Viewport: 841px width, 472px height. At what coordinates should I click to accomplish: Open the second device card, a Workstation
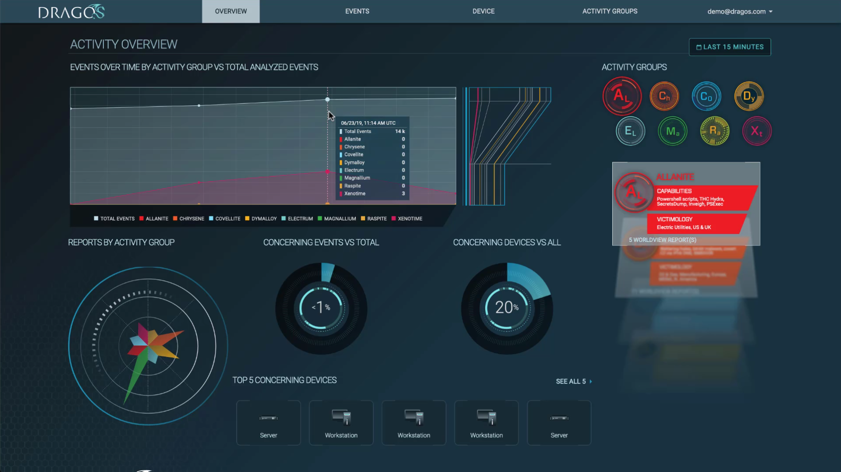coord(341,423)
